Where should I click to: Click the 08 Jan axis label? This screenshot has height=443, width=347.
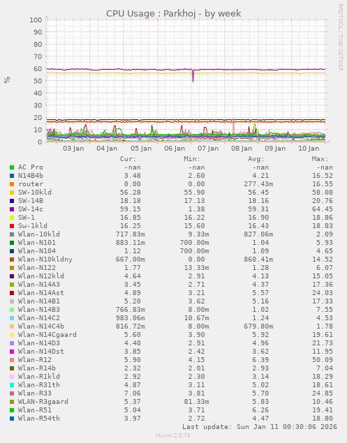pos(242,149)
